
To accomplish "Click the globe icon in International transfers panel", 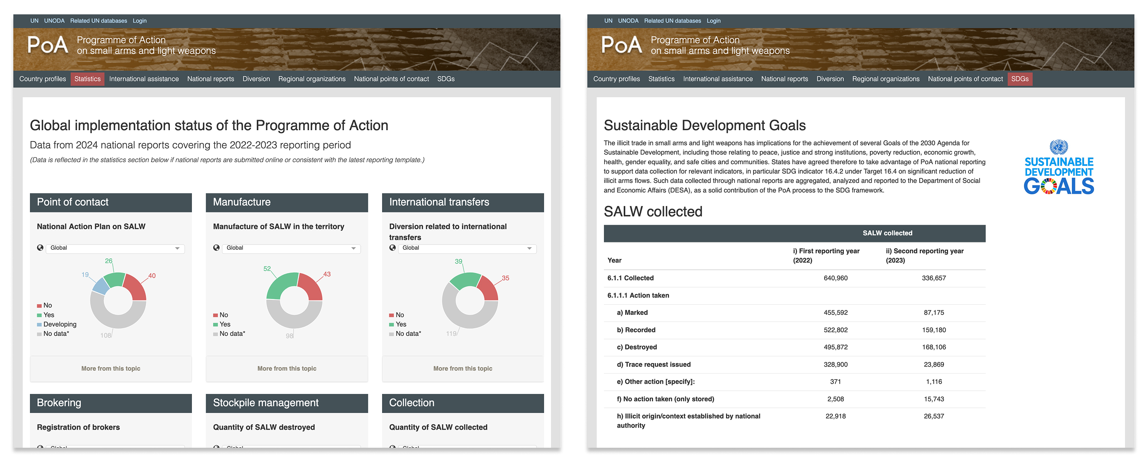I will [x=392, y=248].
